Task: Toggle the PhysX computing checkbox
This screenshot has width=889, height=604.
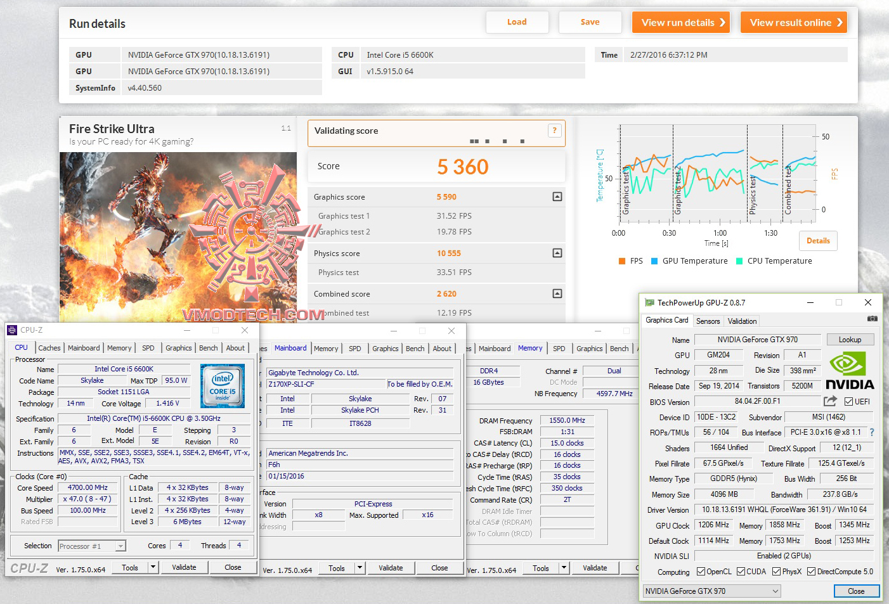Action: [776, 572]
